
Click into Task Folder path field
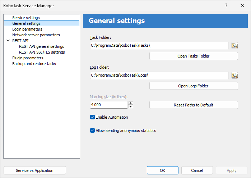point(159,46)
